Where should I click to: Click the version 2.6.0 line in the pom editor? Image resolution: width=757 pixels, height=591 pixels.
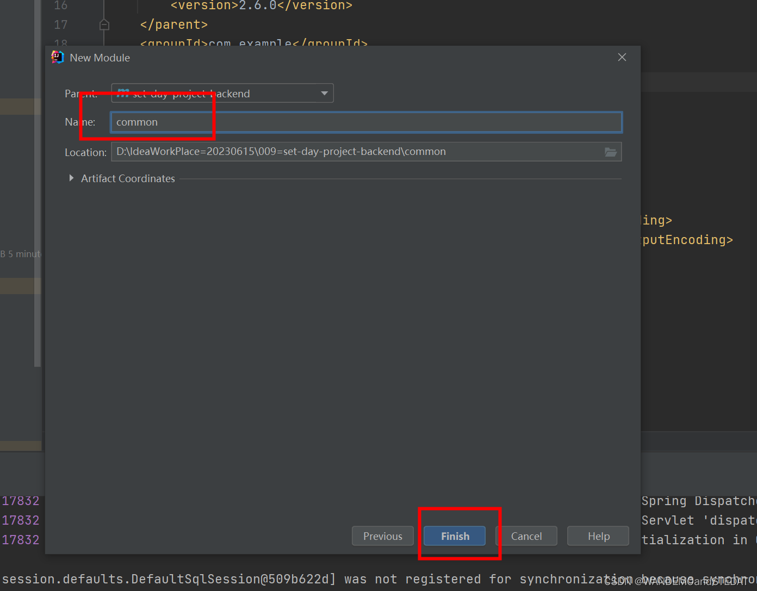coord(261,5)
